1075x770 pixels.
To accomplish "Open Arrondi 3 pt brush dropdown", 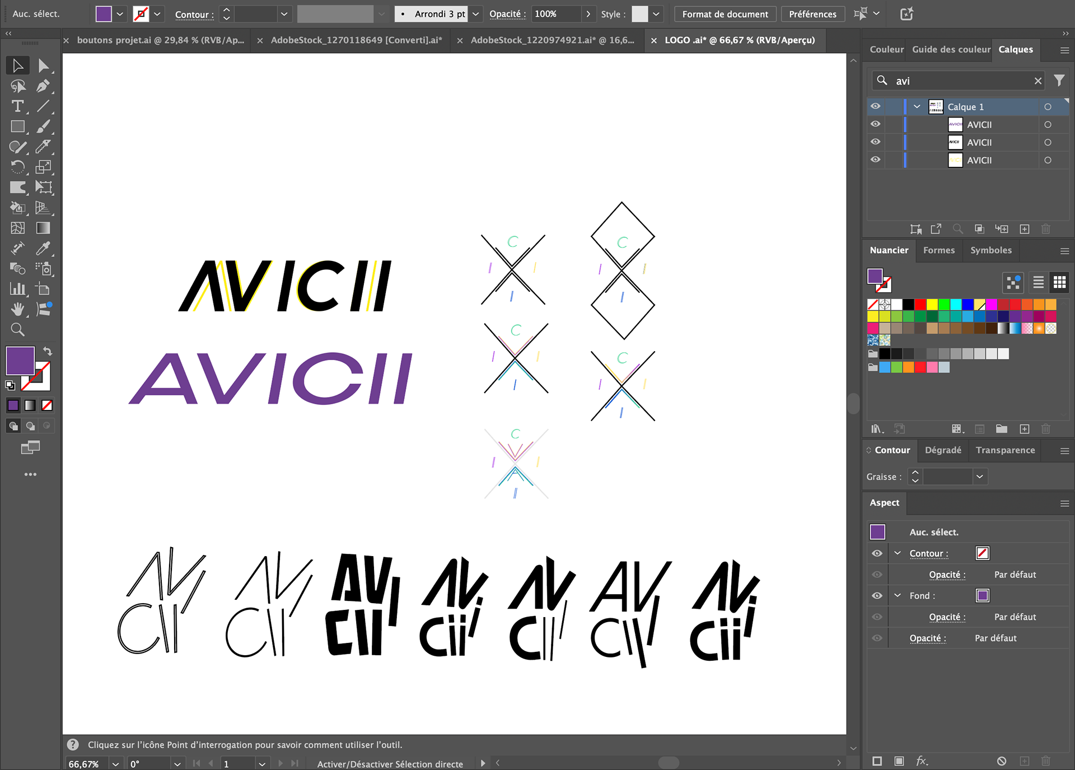I will [x=475, y=14].
